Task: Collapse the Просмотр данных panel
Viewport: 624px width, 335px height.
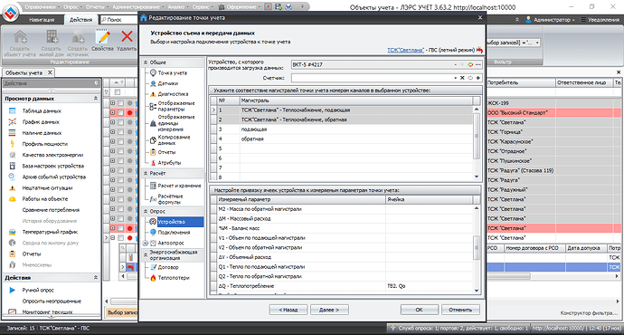Action: click(x=96, y=99)
